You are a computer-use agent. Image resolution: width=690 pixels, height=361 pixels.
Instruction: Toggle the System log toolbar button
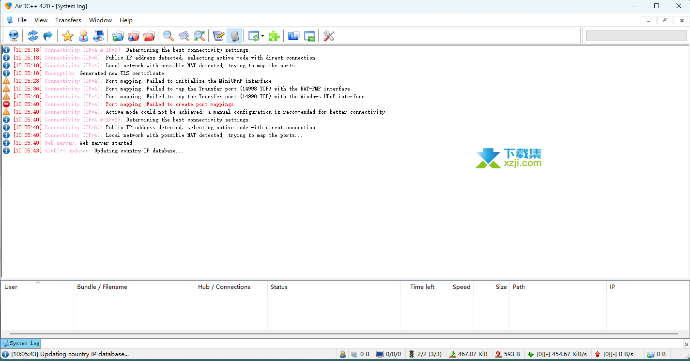[234, 36]
